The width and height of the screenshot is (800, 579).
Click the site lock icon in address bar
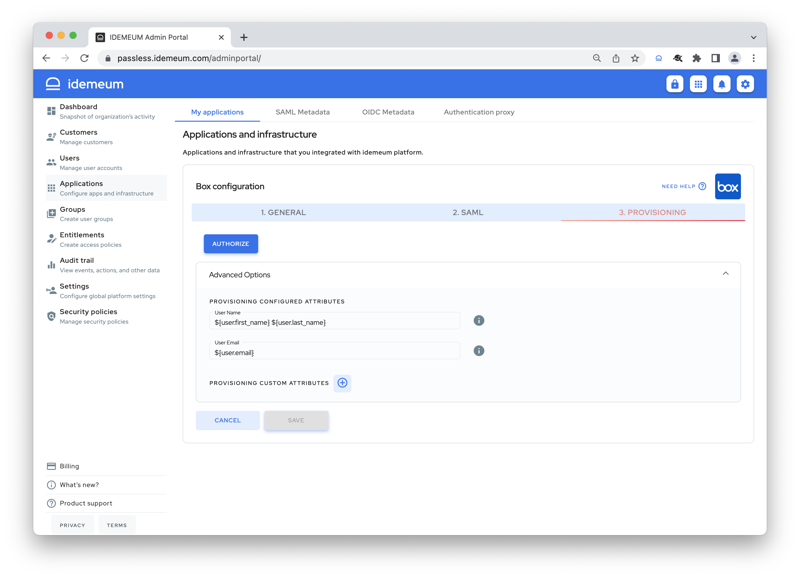(x=108, y=58)
